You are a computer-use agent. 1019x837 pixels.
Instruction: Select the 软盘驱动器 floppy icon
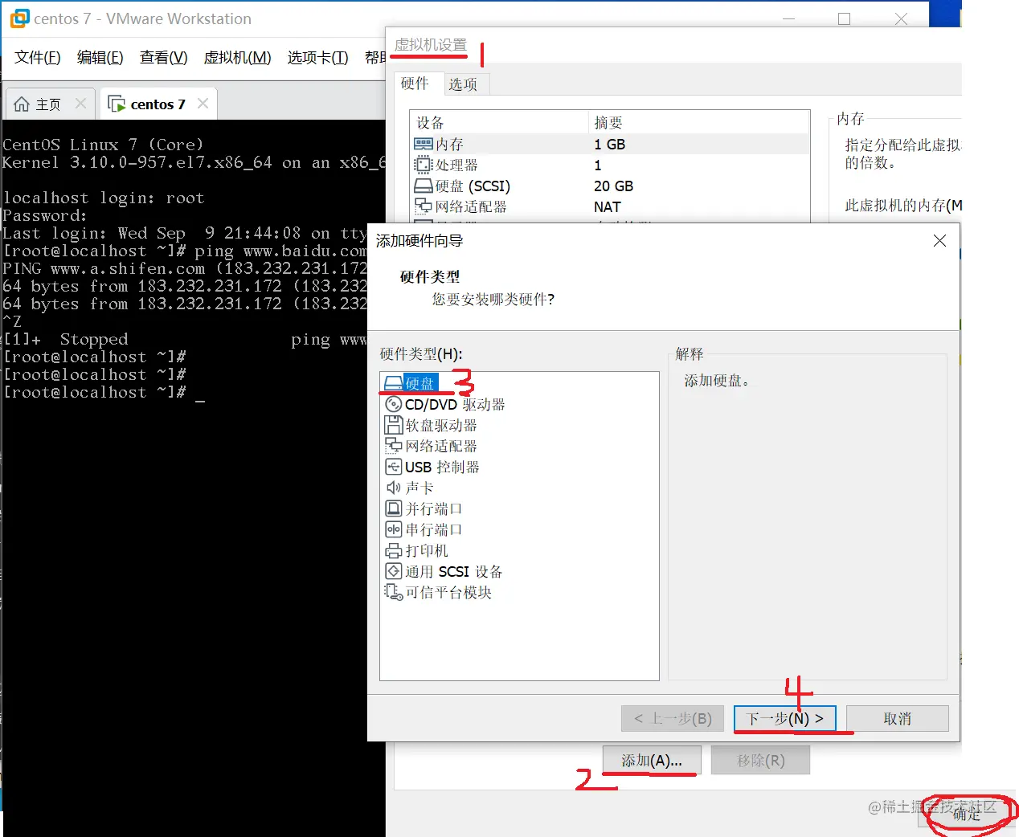pyautogui.click(x=394, y=425)
